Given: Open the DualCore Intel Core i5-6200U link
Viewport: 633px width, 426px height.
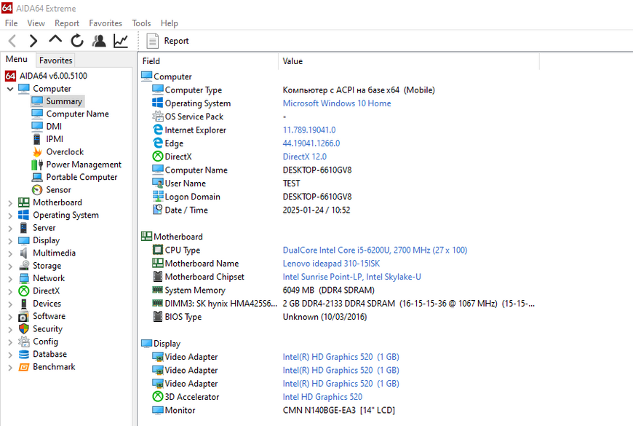Looking at the screenshot, I should pos(375,250).
